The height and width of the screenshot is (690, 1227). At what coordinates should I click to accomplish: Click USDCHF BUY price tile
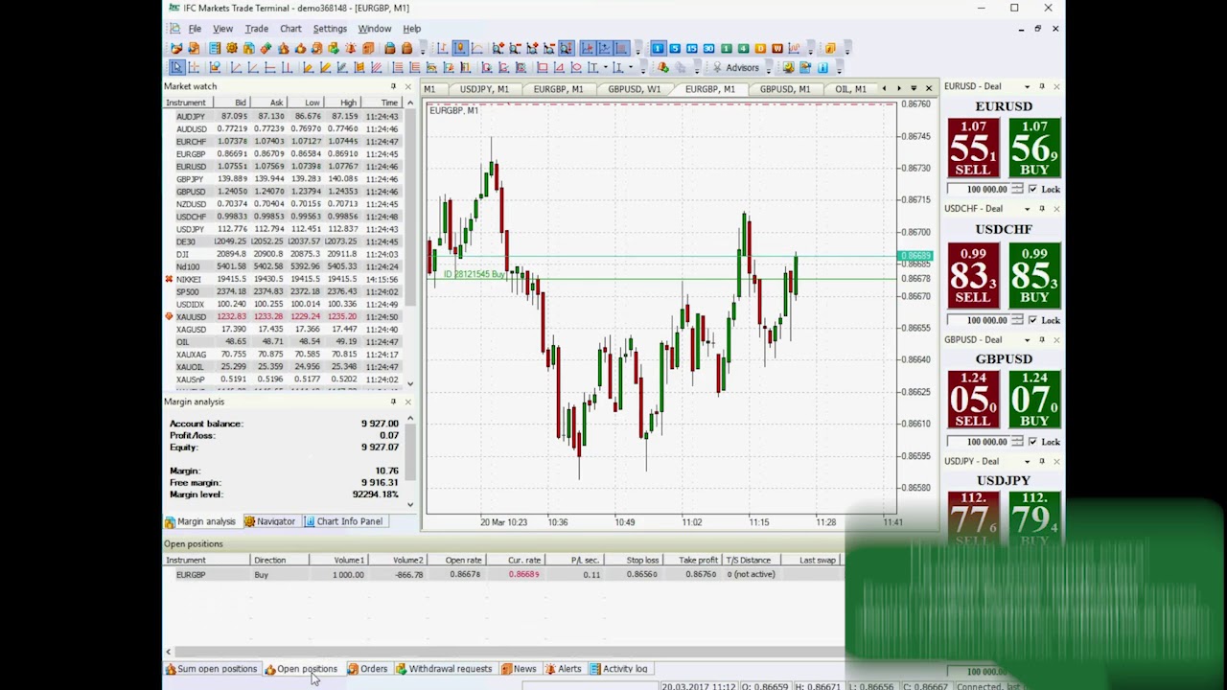point(1034,275)
